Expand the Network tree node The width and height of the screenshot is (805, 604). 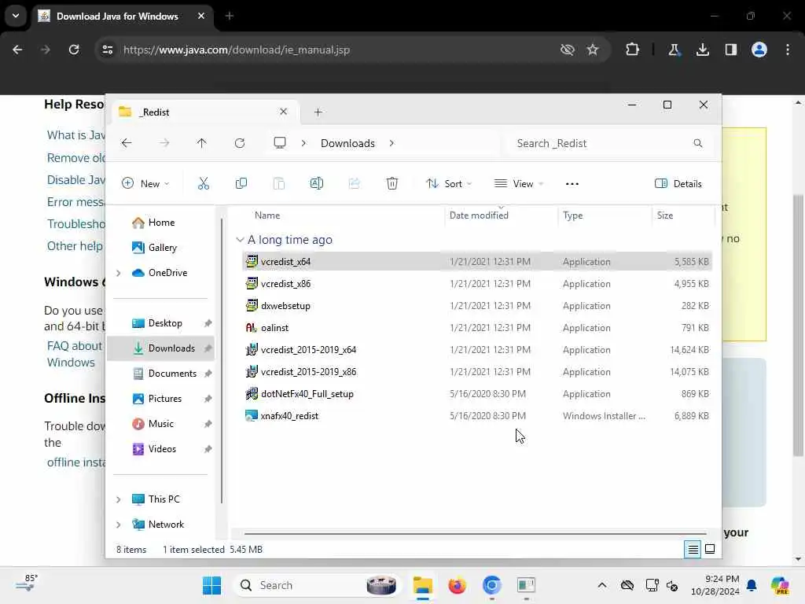point(119,525)
